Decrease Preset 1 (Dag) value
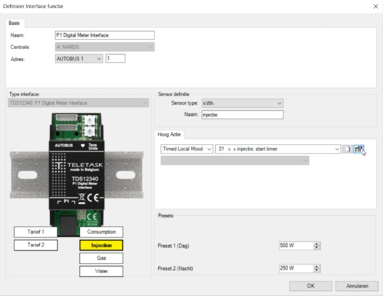The image size is (383, 296). [317, 248]
